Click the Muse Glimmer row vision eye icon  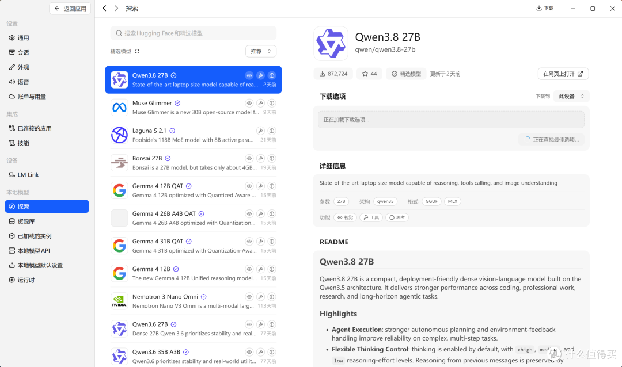click(x=249, y=103)
